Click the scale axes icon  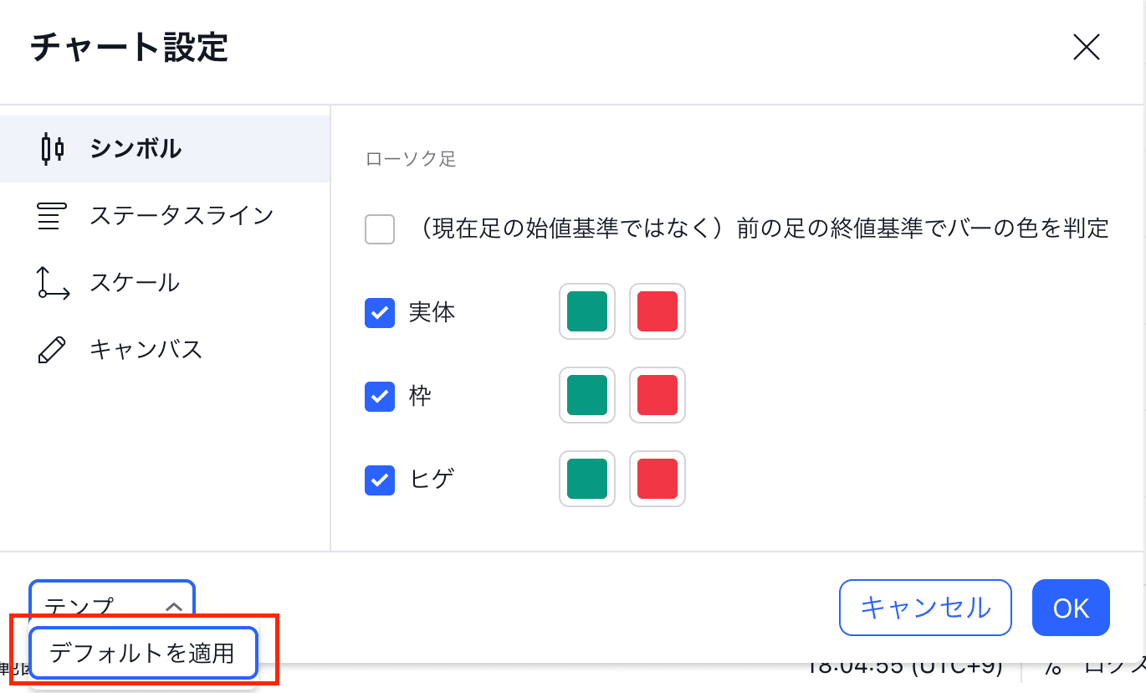click(53, 283)
